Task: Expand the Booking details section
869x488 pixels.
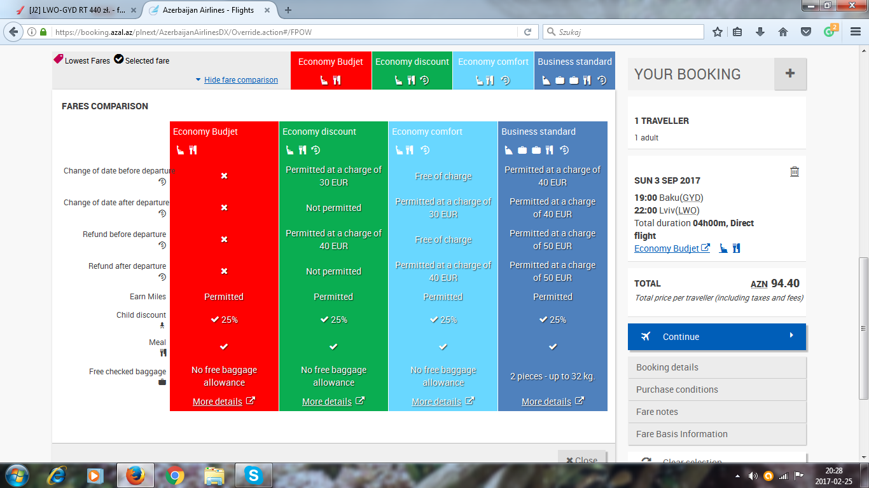Action: tap(717, 367)
